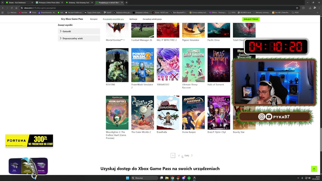This screenshot has width=322, height=181.
Task: Open the PowerWash Simulator 2 cover
Action: (x=143, y=65)
